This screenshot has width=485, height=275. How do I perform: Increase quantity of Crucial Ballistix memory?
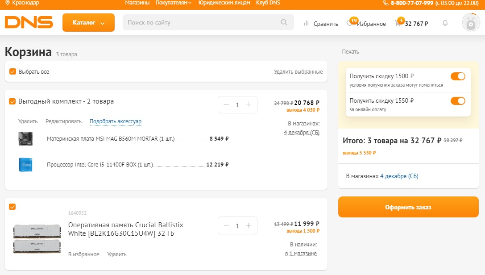249,226
